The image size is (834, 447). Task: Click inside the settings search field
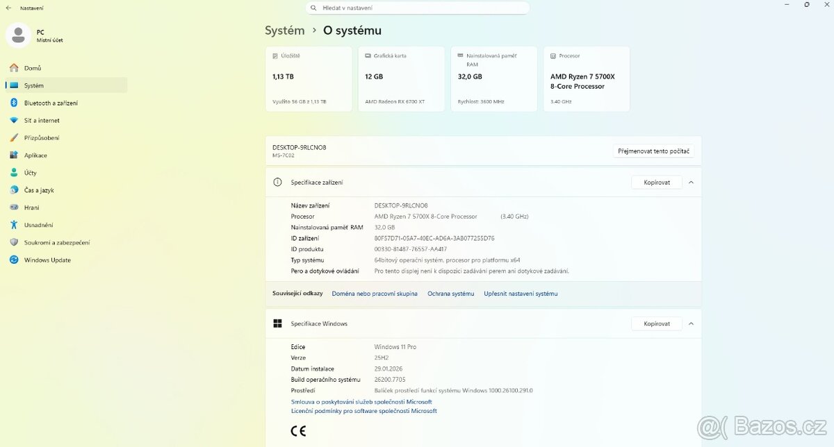tap(417, 8)
